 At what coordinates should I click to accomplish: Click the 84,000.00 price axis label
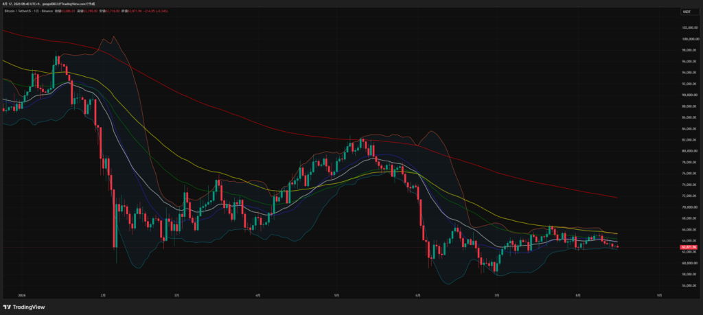pos(689,128)
